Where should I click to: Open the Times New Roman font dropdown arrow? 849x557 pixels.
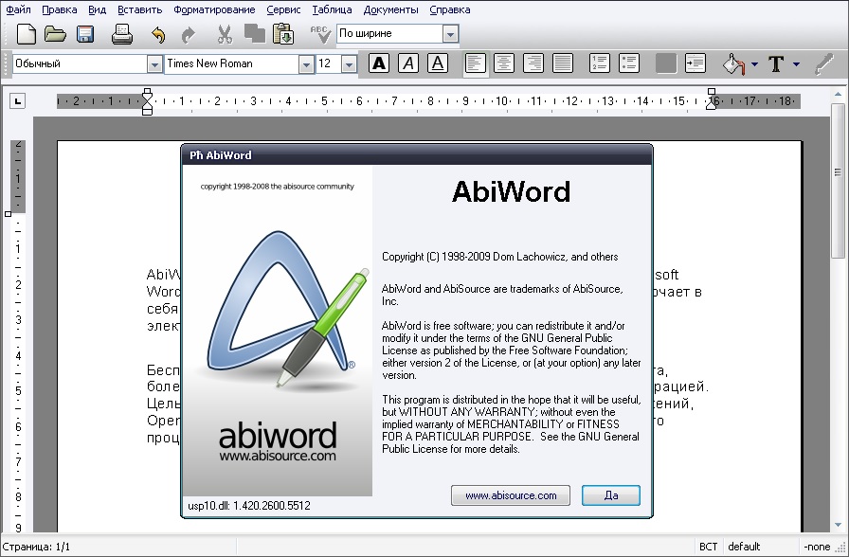[306, 64]
